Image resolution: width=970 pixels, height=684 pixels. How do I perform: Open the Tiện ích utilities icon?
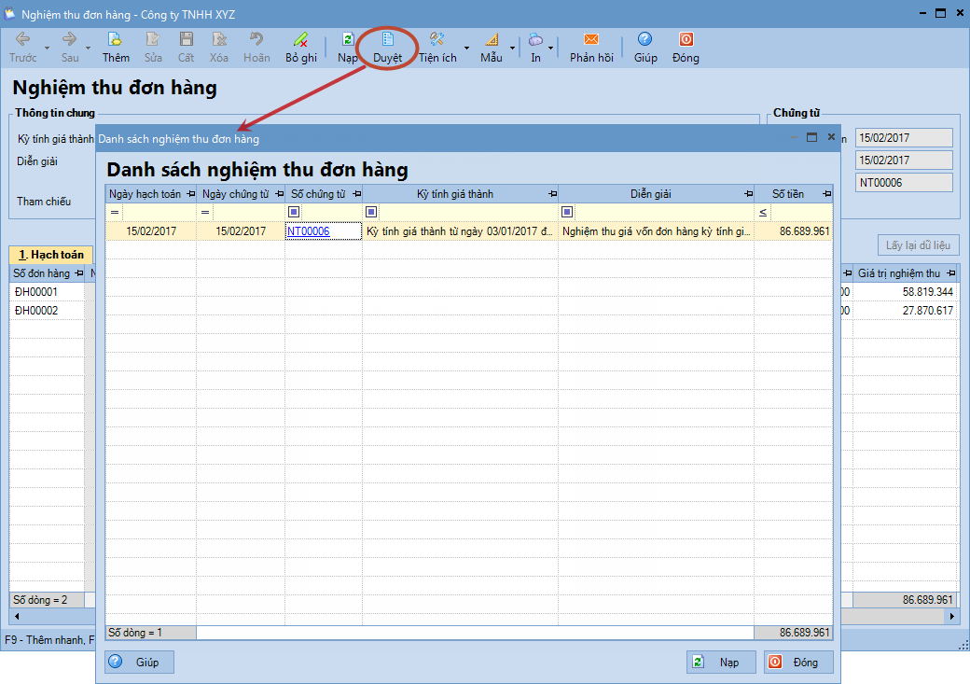tap(436, 40)
